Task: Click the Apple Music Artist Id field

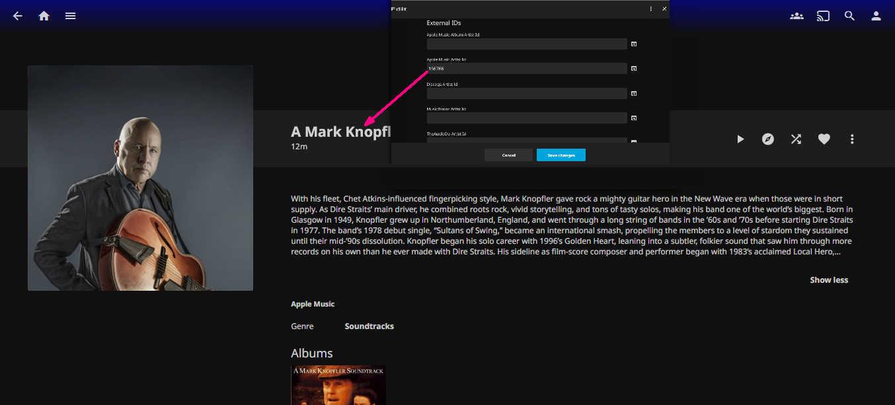Action: pyautogui.click(x=526, y=69)
